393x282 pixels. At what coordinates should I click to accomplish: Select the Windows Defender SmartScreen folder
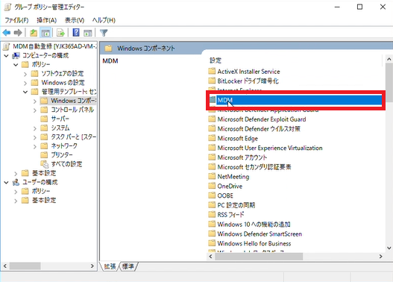(x=260, y=234)
